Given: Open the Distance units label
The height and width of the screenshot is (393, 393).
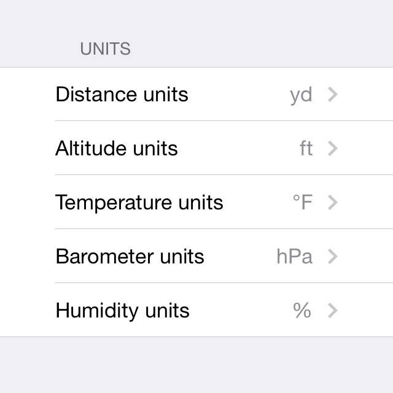Looking at the screenshot, I should coord(122,95).
